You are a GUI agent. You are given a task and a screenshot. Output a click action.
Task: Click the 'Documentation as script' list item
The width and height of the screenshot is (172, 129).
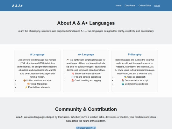(135, 80)
